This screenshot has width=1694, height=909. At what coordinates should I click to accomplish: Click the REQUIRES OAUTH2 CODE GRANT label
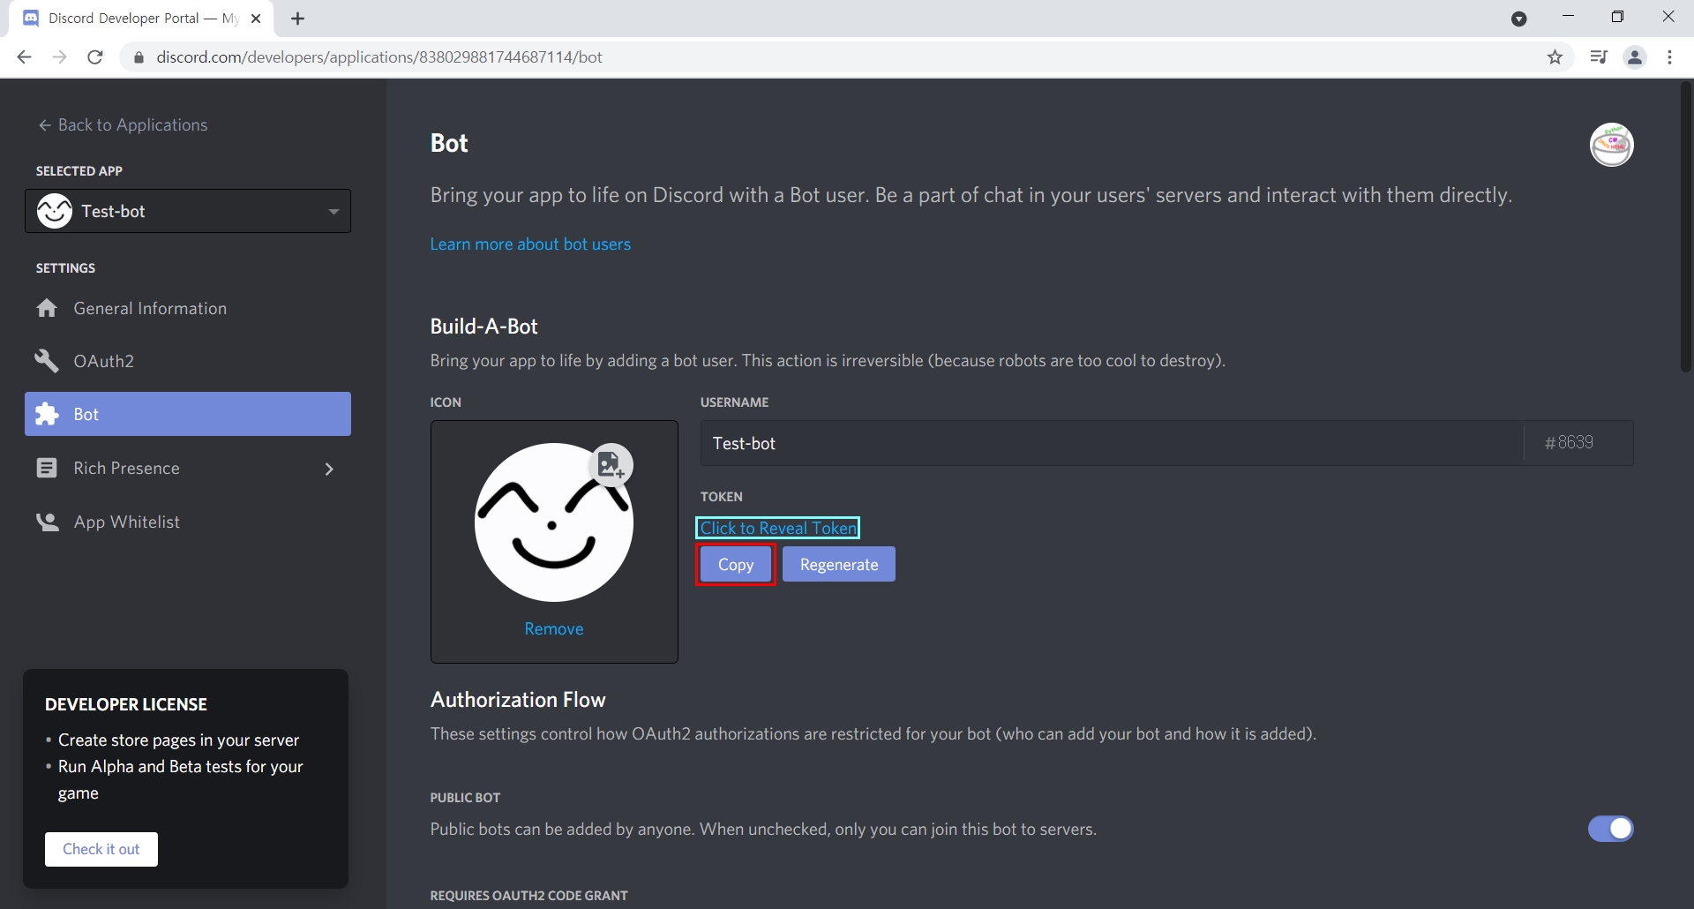click(x=528, y=896)
